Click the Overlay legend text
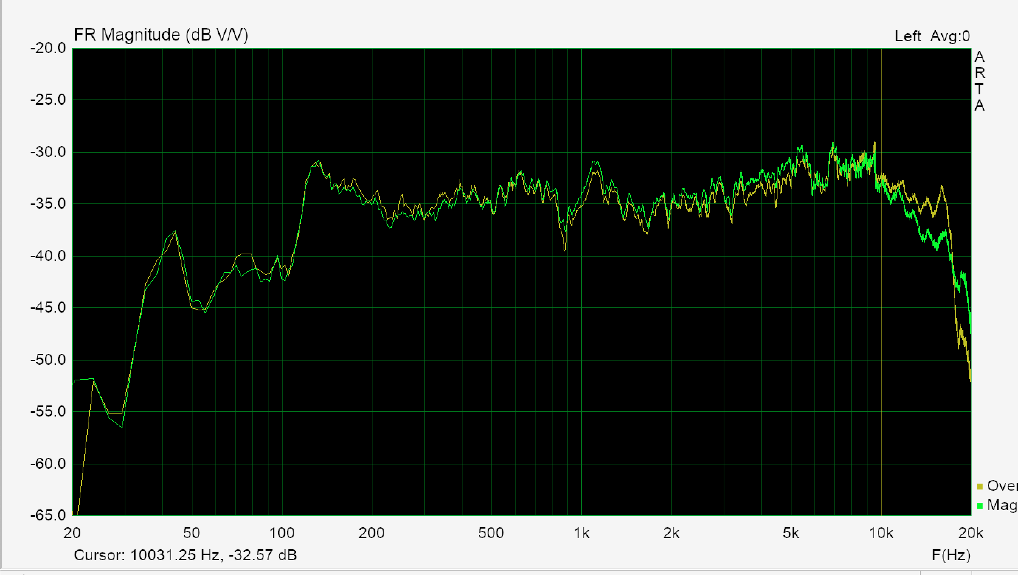Image resolution: width=1018 pixels, height=575 pixels. [1002, 486]
